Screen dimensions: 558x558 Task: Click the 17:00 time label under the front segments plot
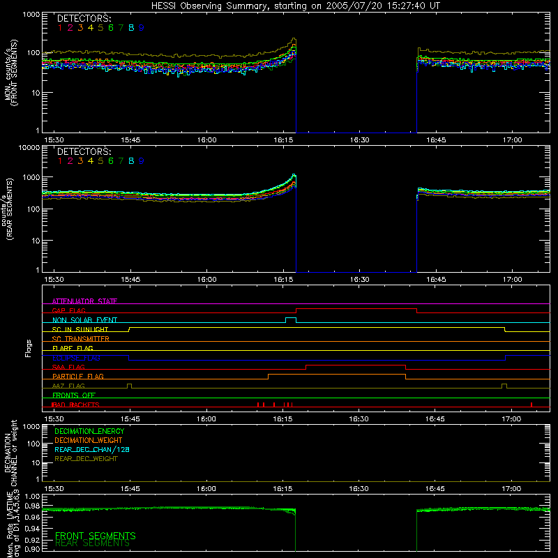[513, 140]
